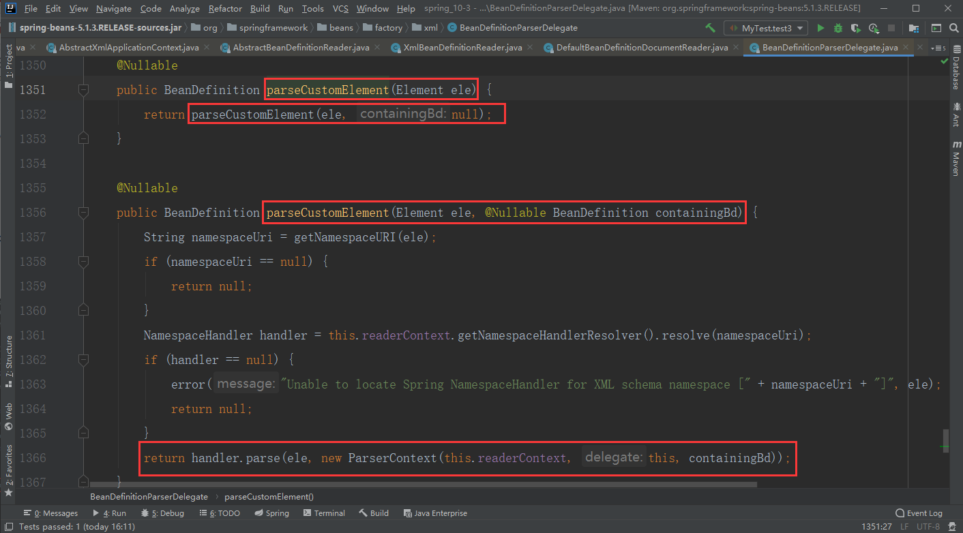Click the factory navigation bar item

tap(383, 28)
